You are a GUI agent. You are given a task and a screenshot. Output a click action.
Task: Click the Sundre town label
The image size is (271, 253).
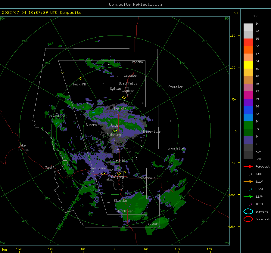pyautogui.click(x=91, y=125)
